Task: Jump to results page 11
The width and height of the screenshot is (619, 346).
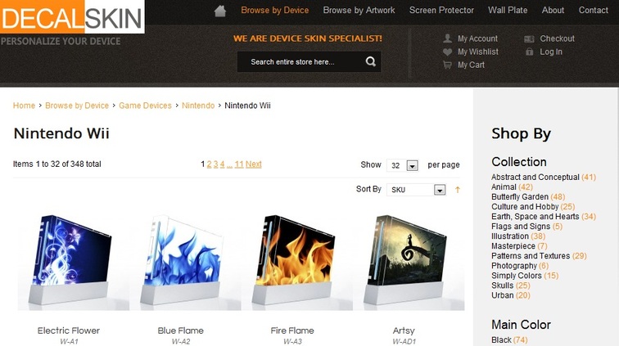Action: 239,164
